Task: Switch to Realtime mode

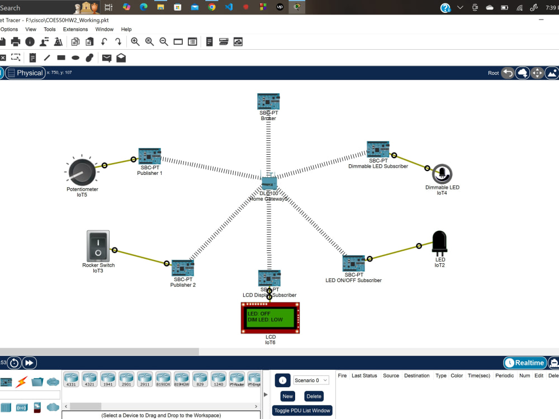Action: tap(524, 363)
